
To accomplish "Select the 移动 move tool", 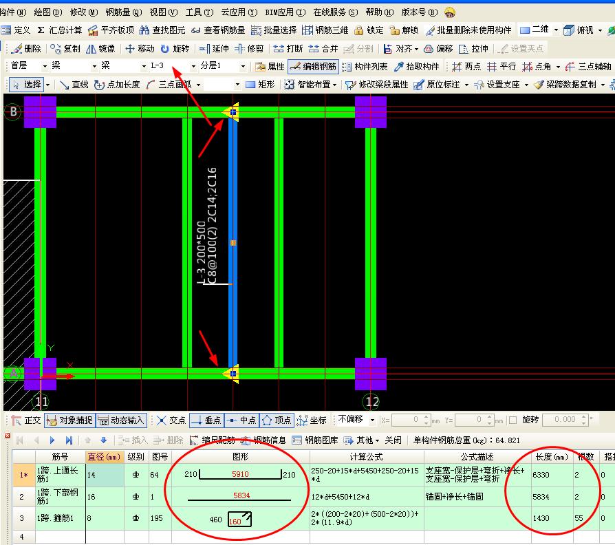I will tap(140, 49).
